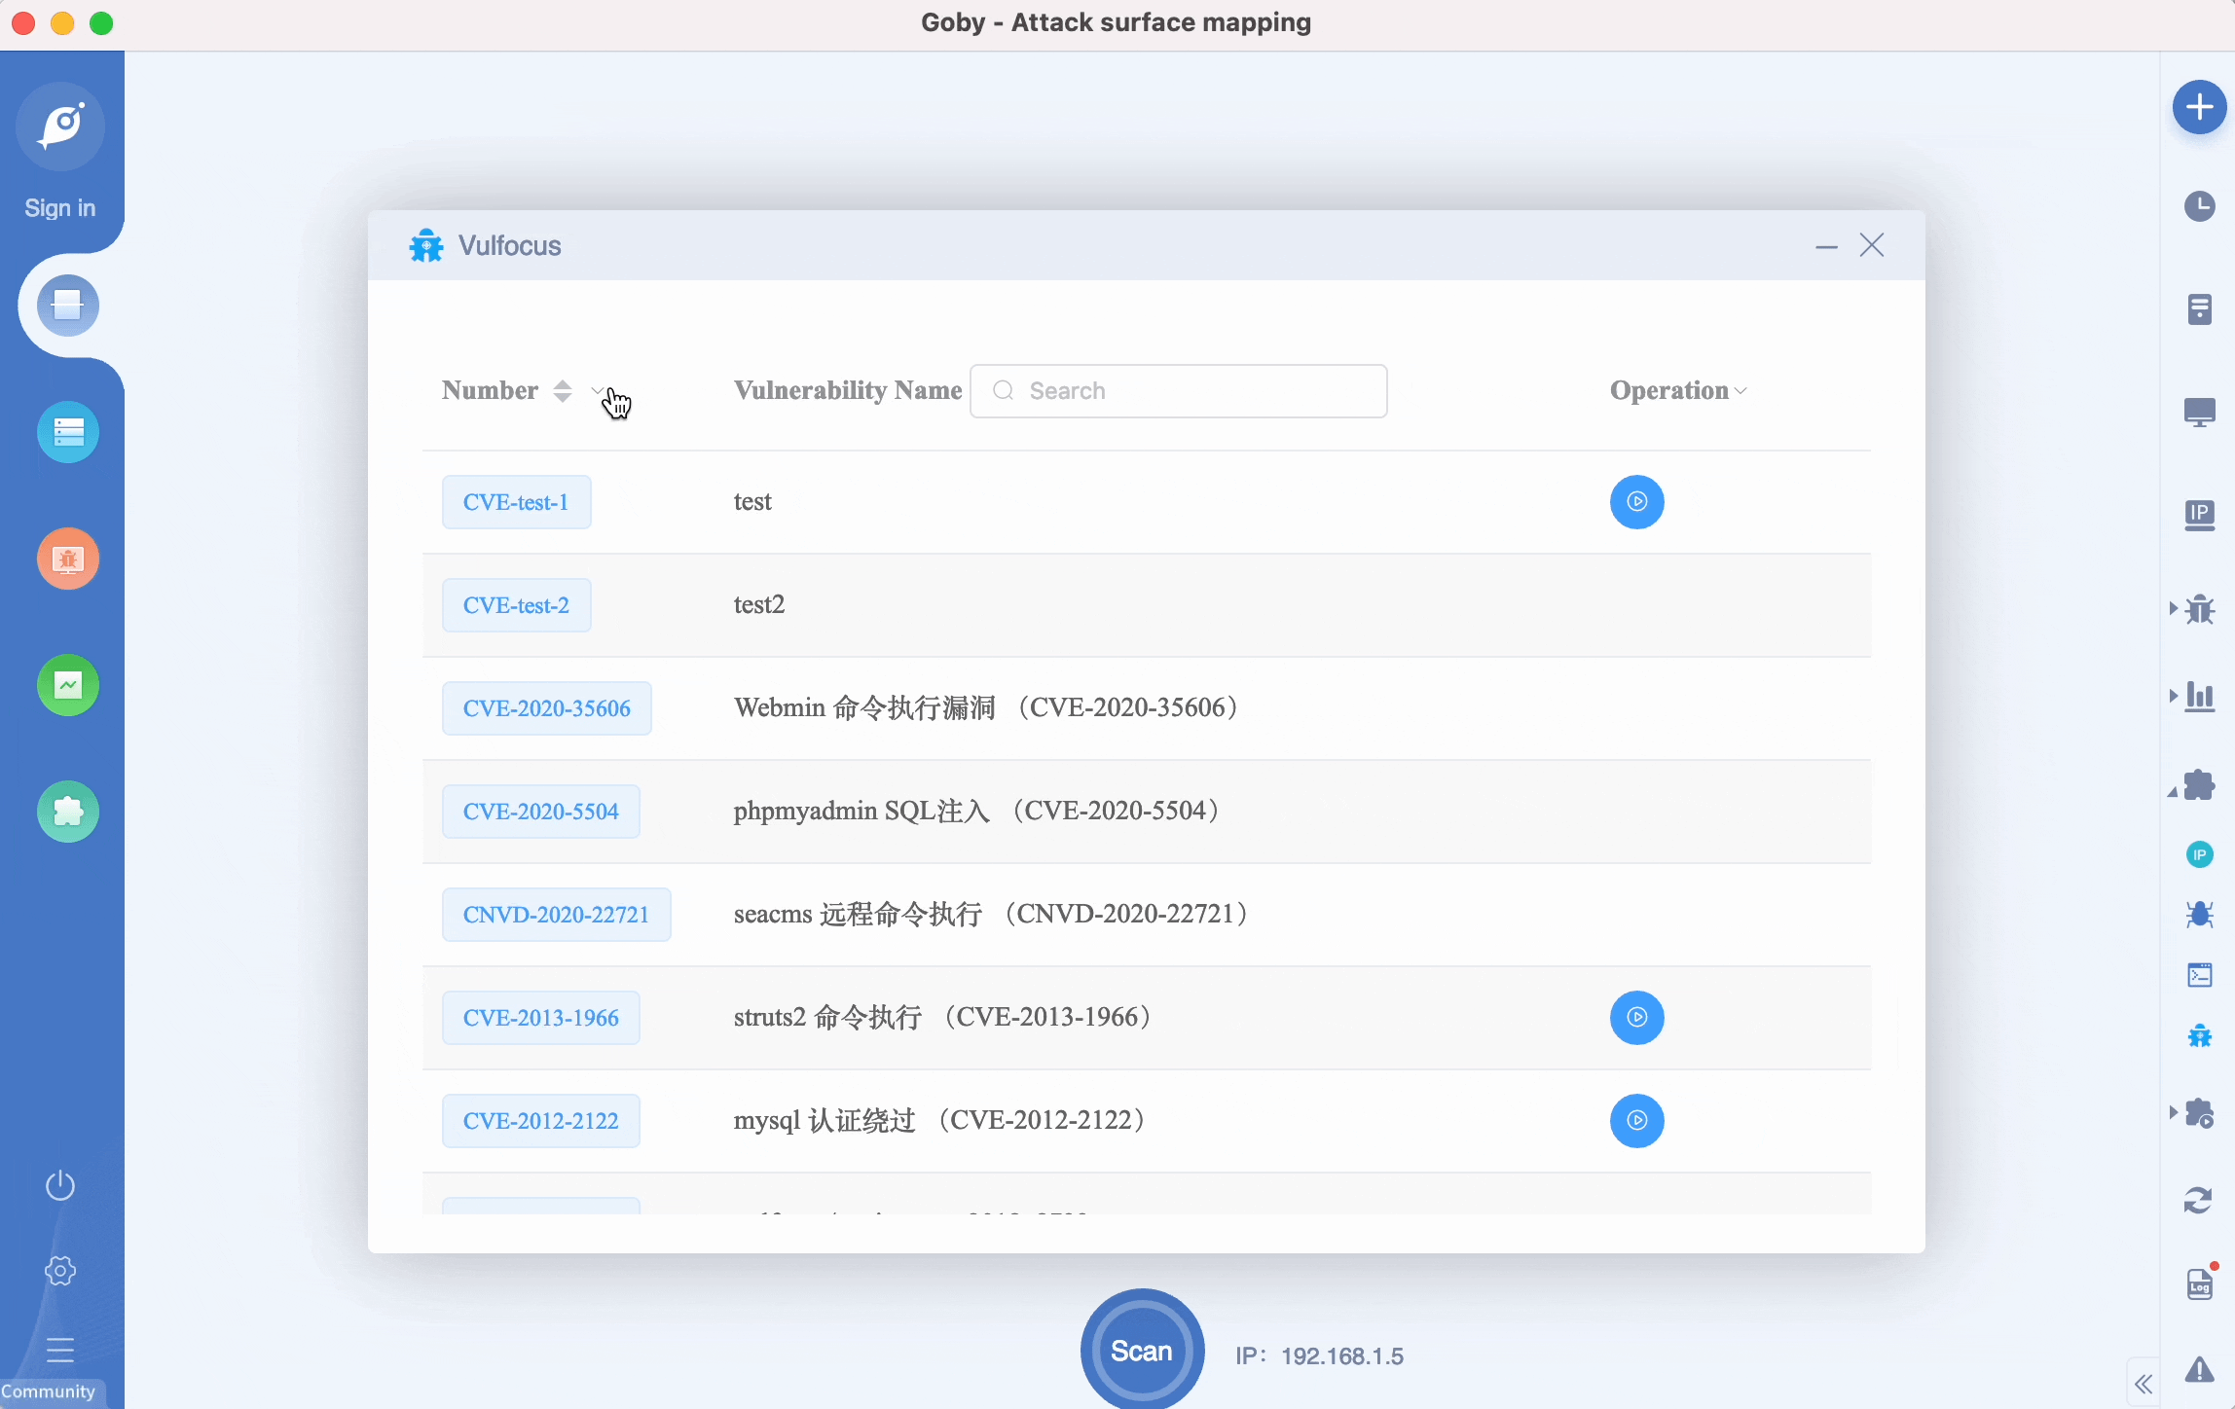Click the refresh arrows icon in right bar
This screenshot has height=1409, width=2235.
coord(2199,1201)
